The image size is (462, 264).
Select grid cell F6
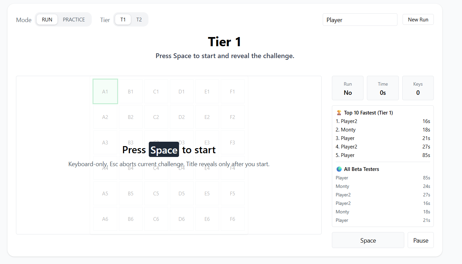click(232, 219)
